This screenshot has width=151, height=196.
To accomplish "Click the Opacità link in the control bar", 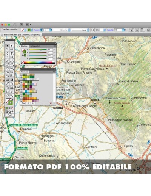I will pos(110,30).
